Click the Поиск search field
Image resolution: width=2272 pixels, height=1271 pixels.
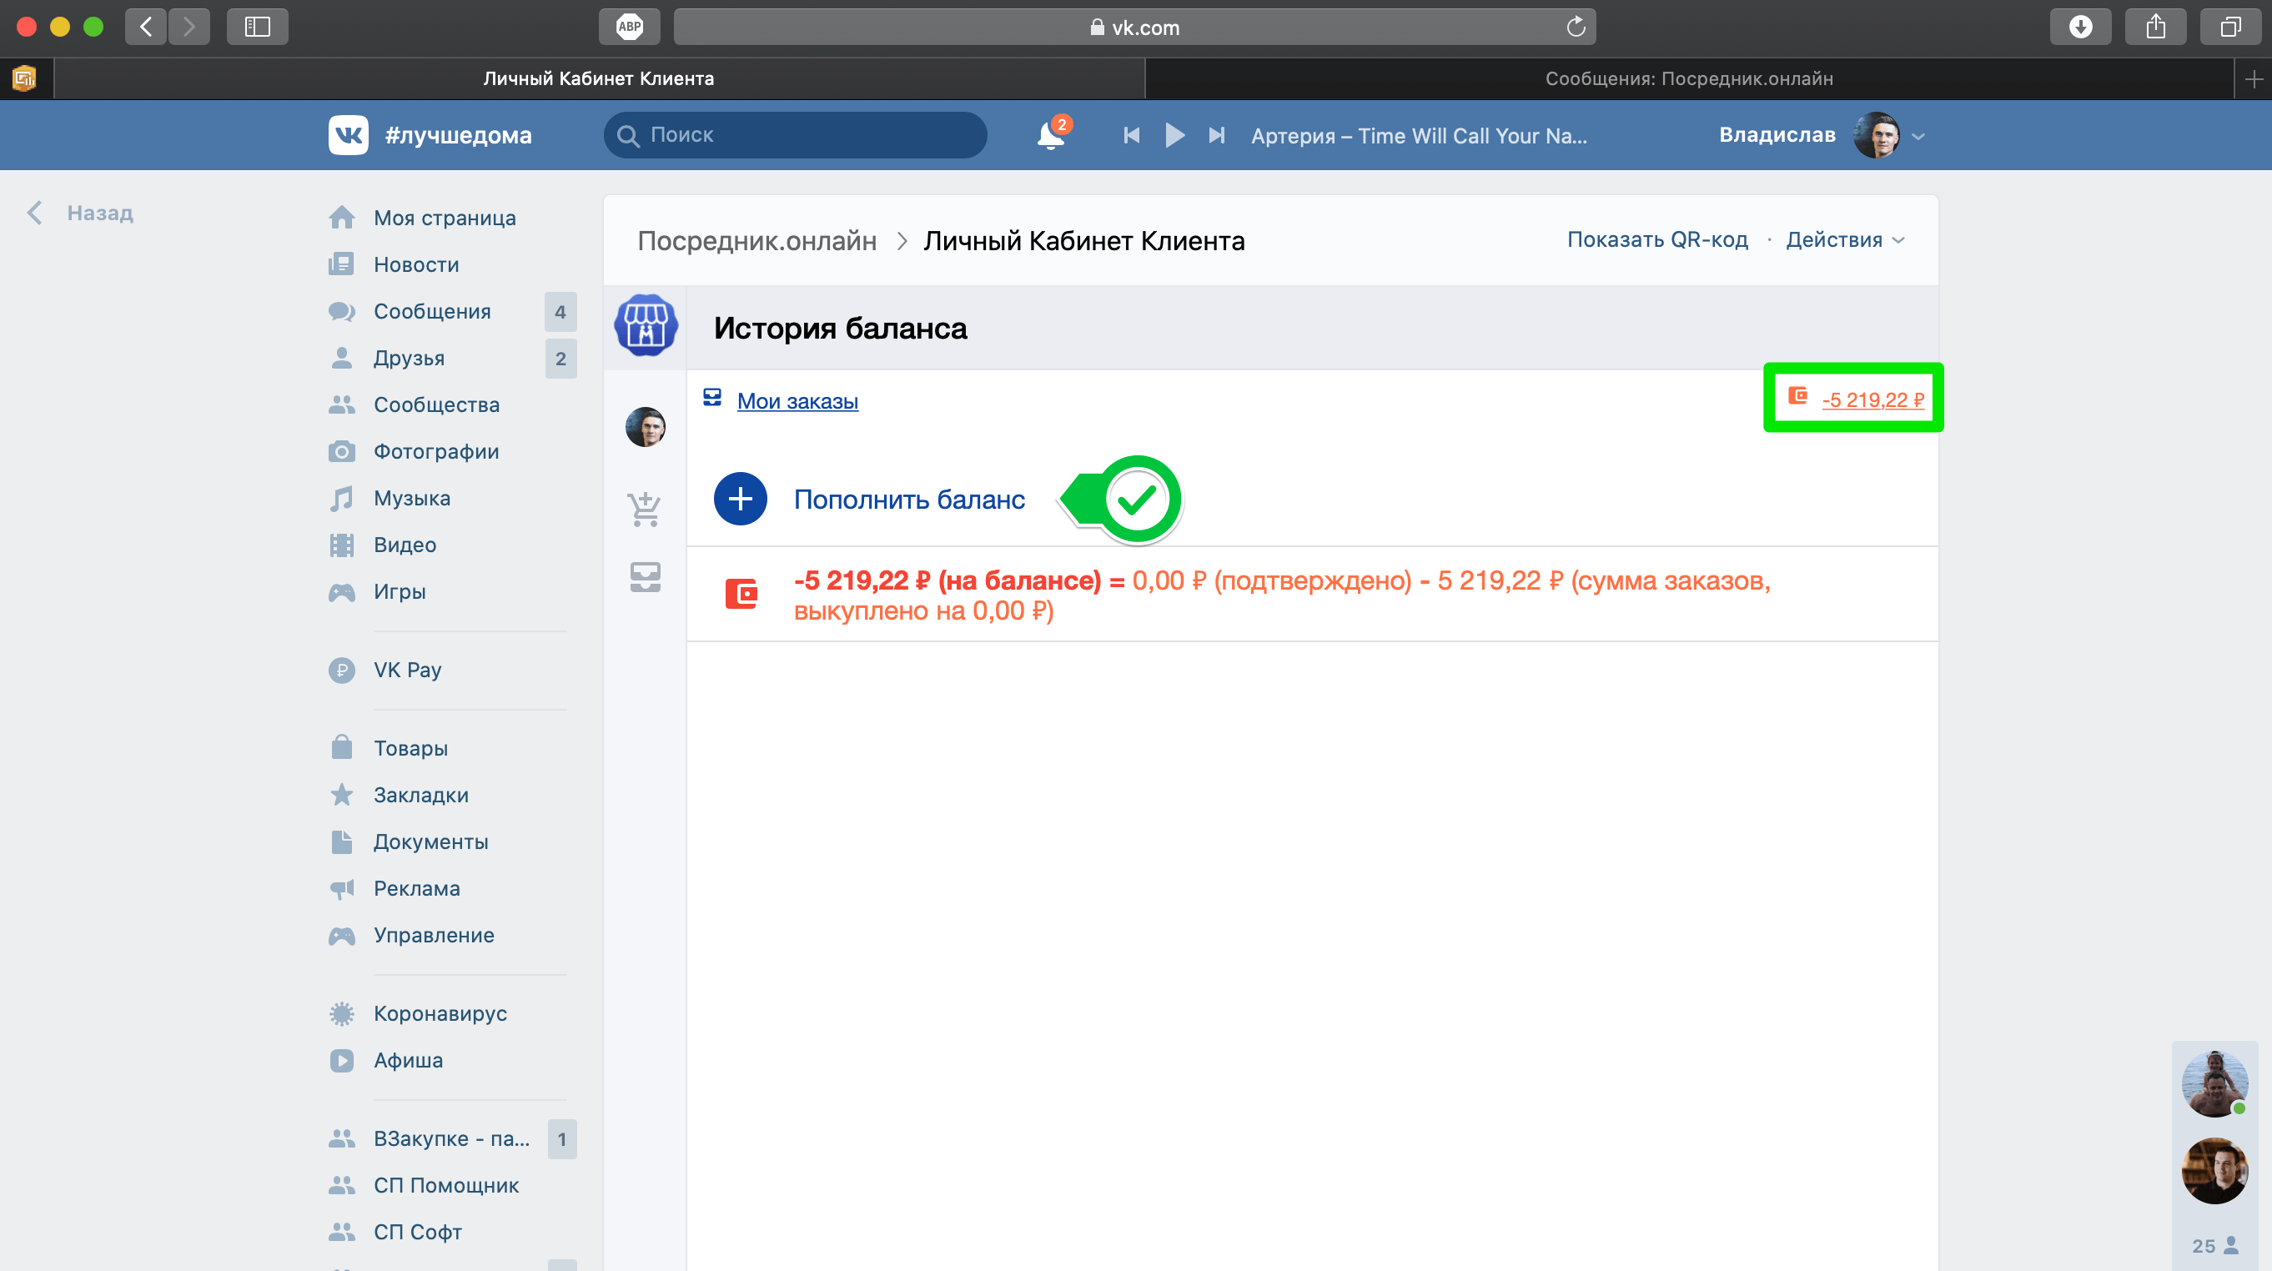pos(795,135)
